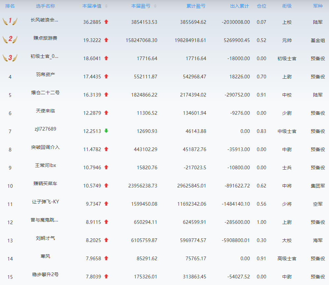Click red up arrow beside 8.9115
The height and width of the screenshot is (285, 329).
(x=106, y=222)
